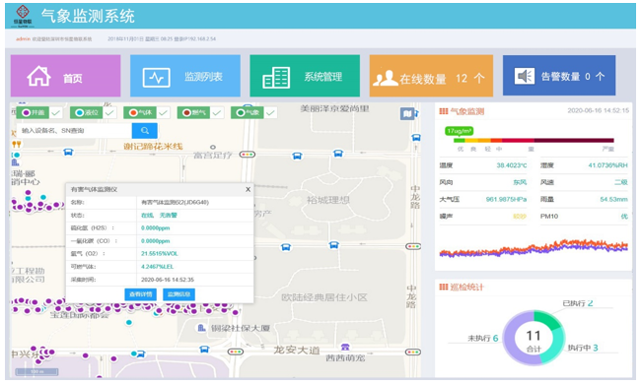This screenshot has height=385, width=641.
Task: Click the bus stop icon above 谢记蹄花米线 row left
Action: point(68,153)
